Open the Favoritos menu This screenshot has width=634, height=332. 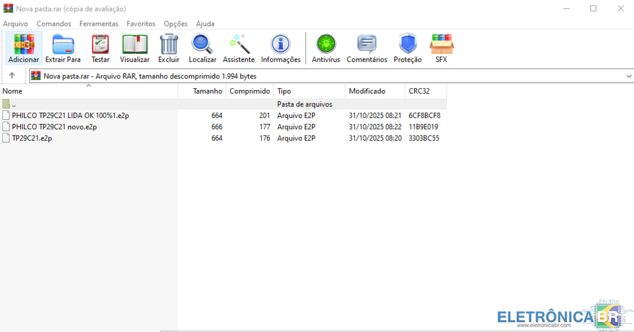pyautogui.click(x=141, y=23)
